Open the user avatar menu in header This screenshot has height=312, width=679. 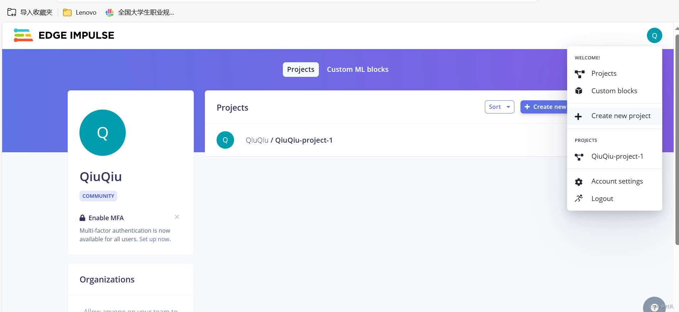pos(654,36)
